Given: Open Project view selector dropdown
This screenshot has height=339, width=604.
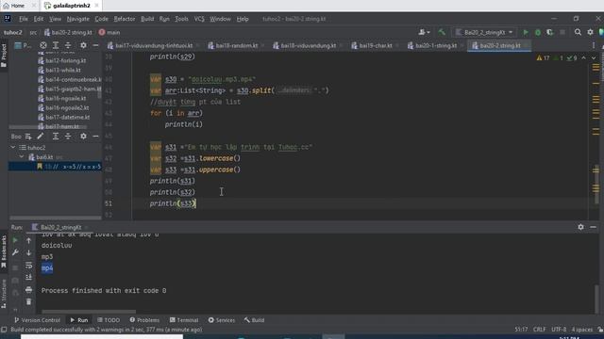Looking at the screenshot, I should click(x=23, y=45).
